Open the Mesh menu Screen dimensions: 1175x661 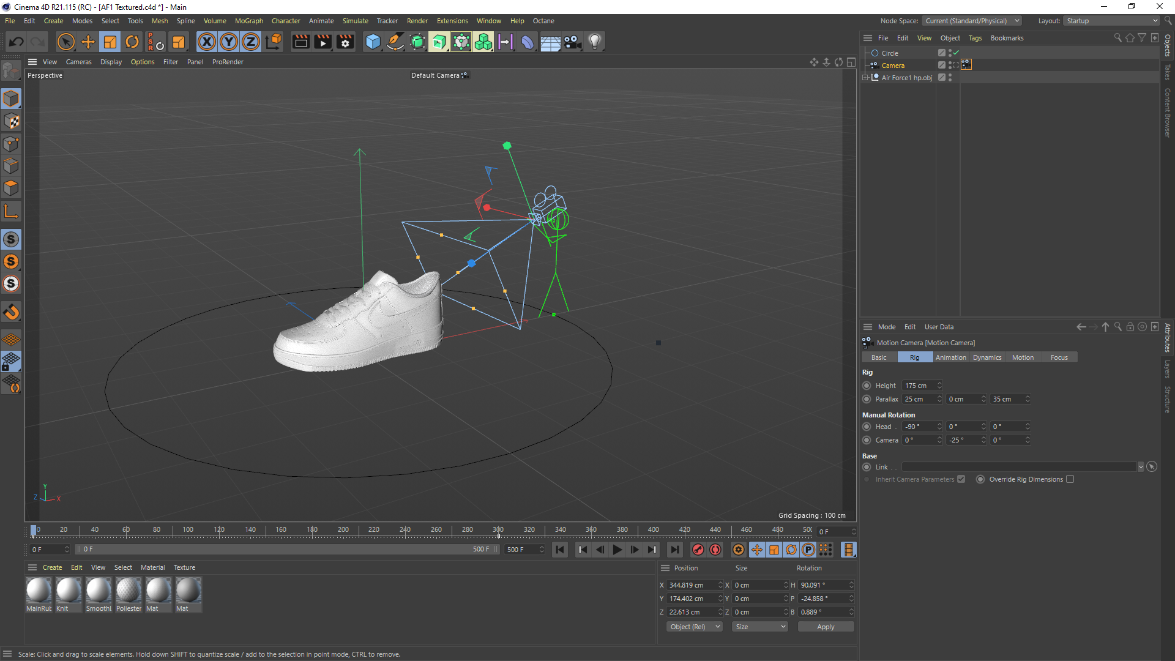pyautogui.click(x=160, y=21)
